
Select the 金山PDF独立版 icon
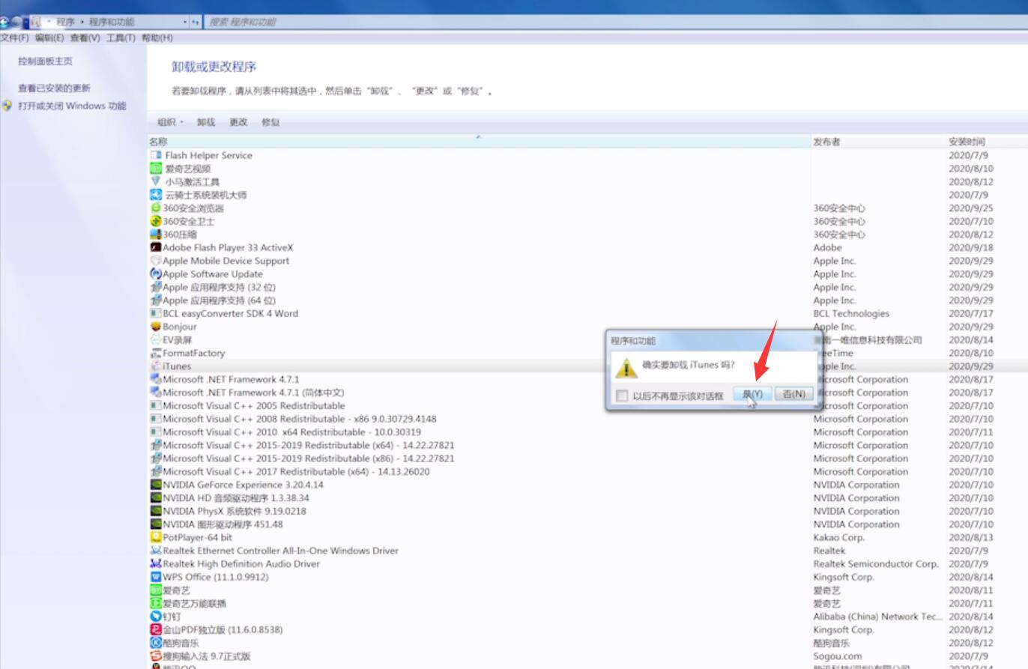click(156, 629)
